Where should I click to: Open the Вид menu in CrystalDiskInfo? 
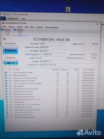click(26, 27)
